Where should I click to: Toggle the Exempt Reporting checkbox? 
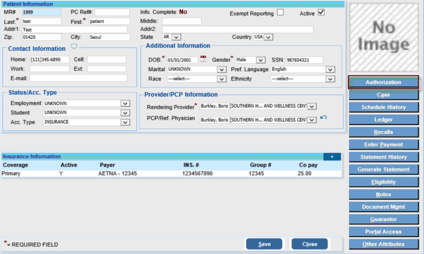[x=280, y=13]
